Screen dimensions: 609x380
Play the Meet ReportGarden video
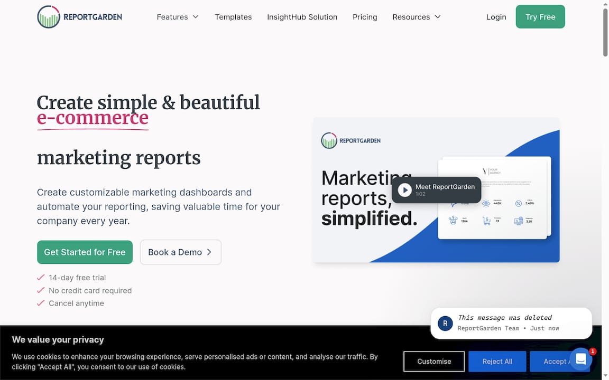click(x=436, y=190)
